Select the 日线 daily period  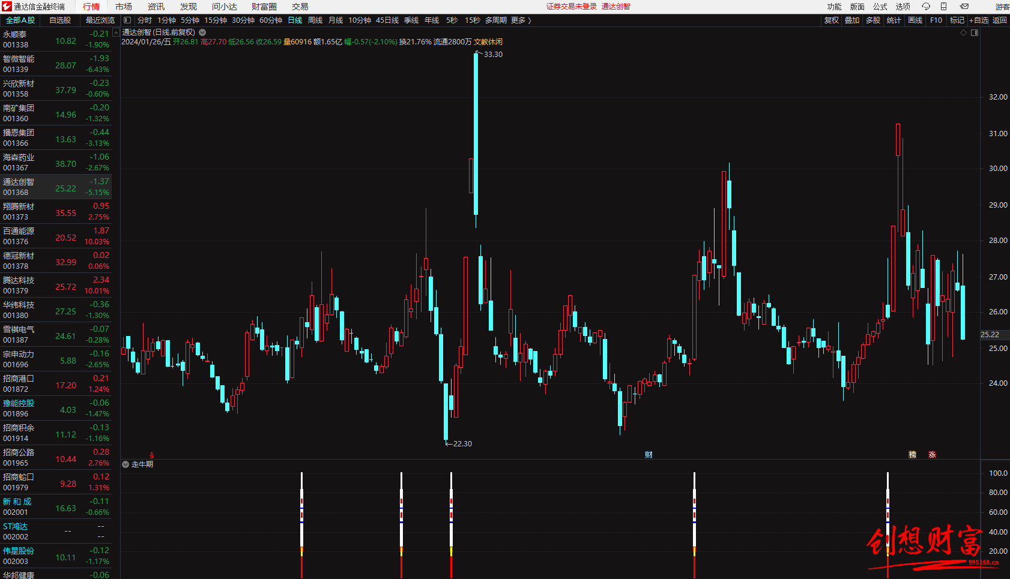295,20
